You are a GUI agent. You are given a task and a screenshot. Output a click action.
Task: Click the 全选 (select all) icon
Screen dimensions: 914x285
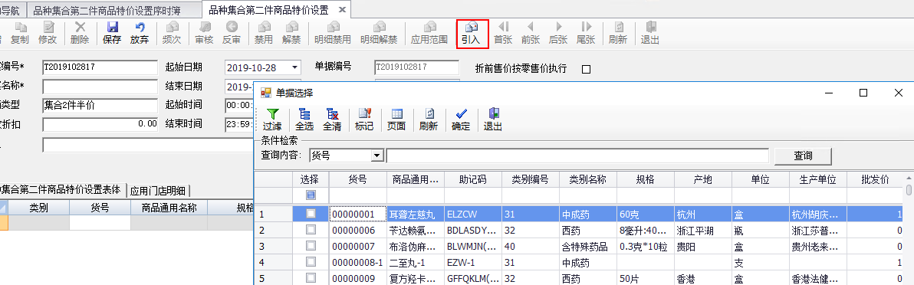(305, 120)
